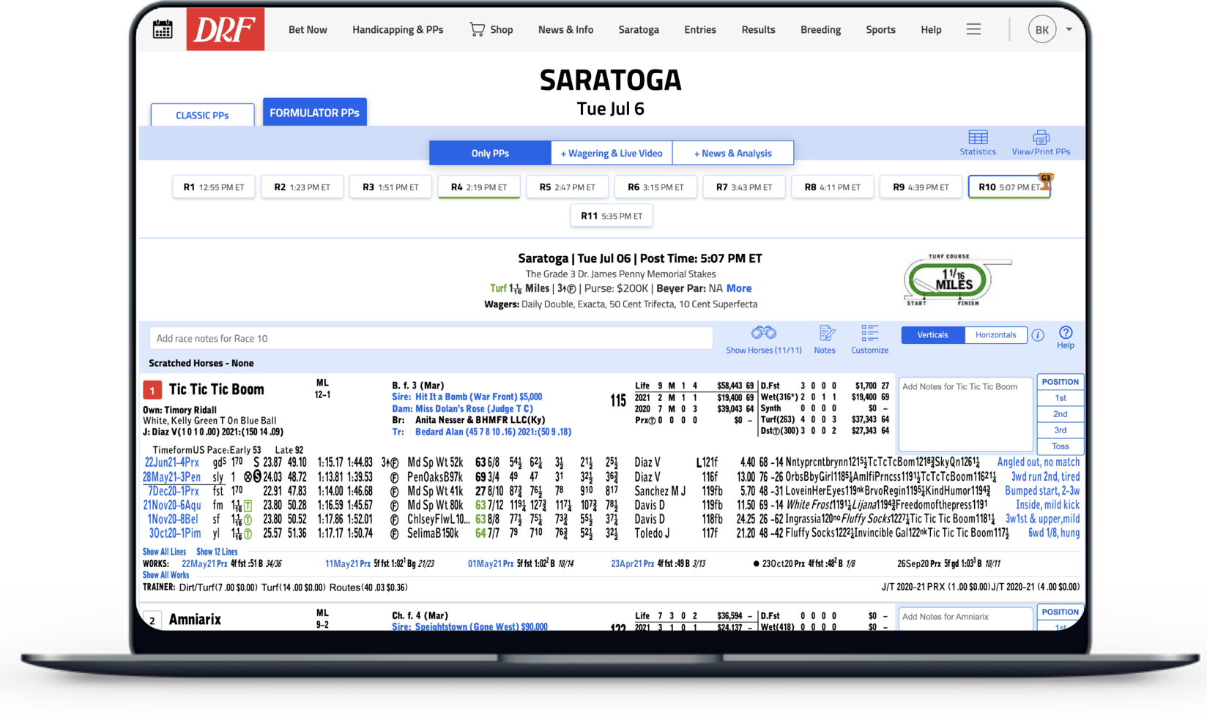
Task: Expand Show 12 Lines
Action: point(217,552)
